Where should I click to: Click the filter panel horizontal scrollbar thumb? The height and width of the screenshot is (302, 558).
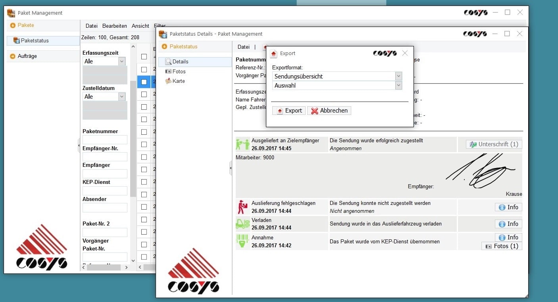[x=104, y=268]
